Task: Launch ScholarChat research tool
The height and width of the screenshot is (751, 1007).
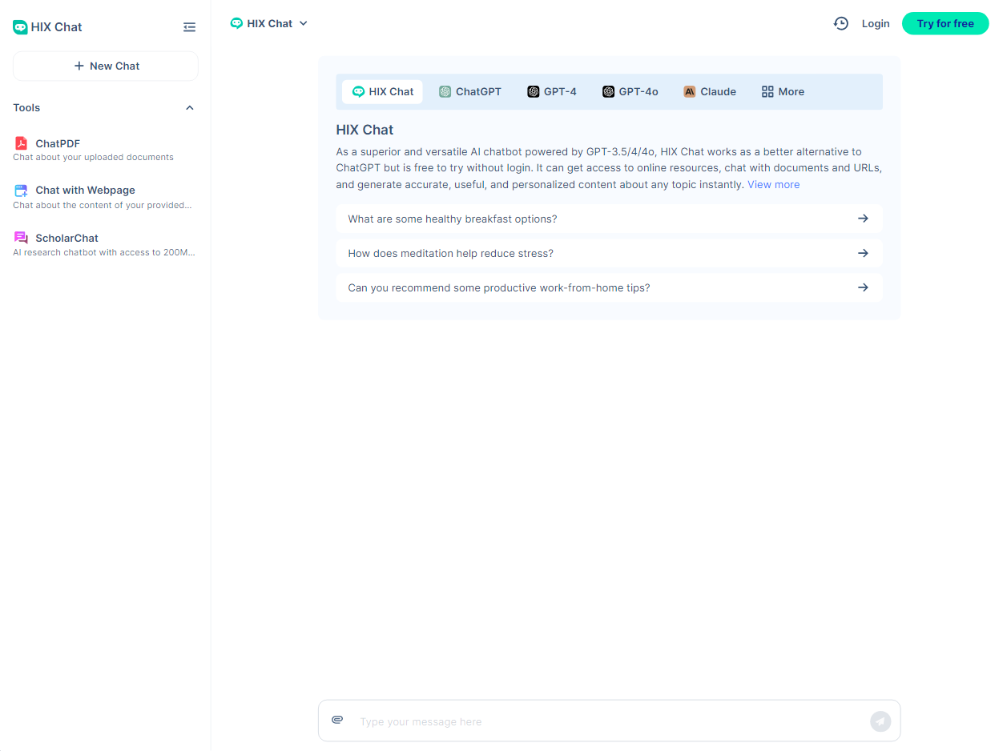Action: point(66,239)
